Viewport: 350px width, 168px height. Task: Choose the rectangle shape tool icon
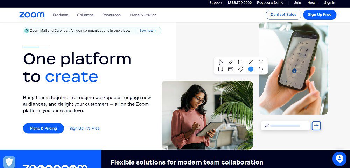tap(241, 62)
